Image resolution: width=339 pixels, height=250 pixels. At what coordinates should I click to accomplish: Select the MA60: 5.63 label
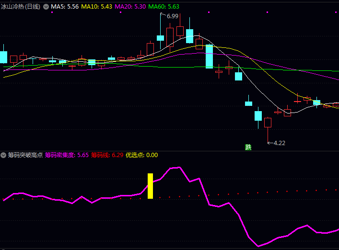pos(164,7)
